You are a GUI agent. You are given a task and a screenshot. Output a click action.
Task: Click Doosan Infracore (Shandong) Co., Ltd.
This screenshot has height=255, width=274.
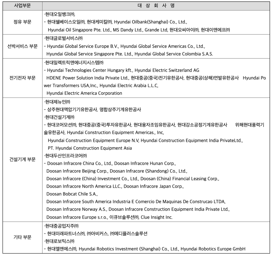coord(148,171)
